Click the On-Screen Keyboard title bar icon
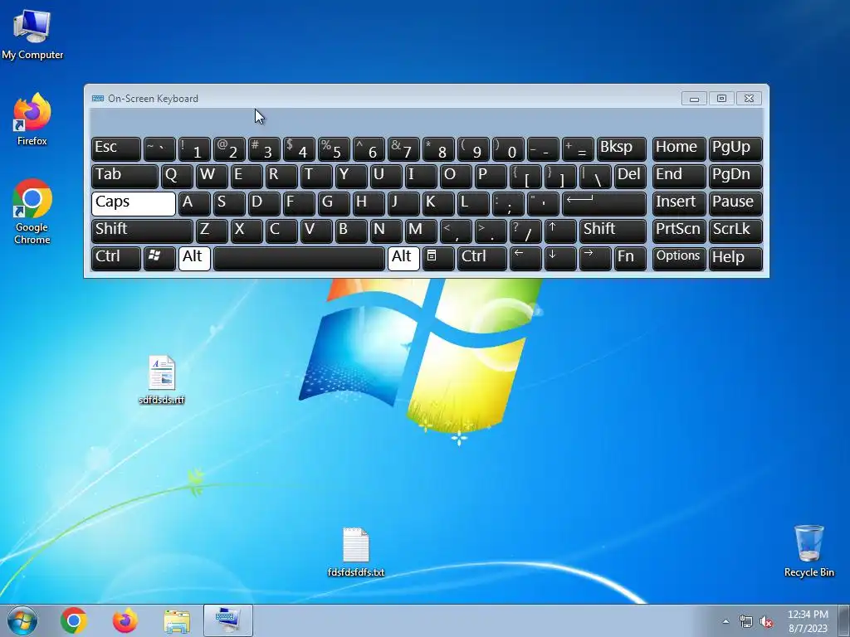The height and width of the screenshot is (637, 850). [x=98, y=98]
